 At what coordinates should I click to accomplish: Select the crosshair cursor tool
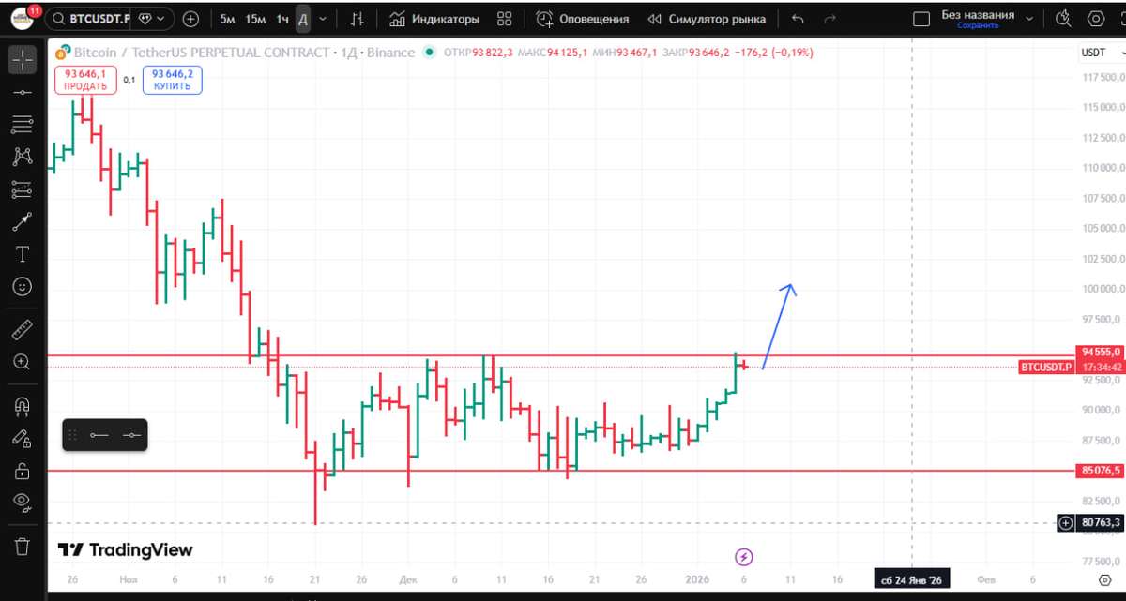pos(22,59)
